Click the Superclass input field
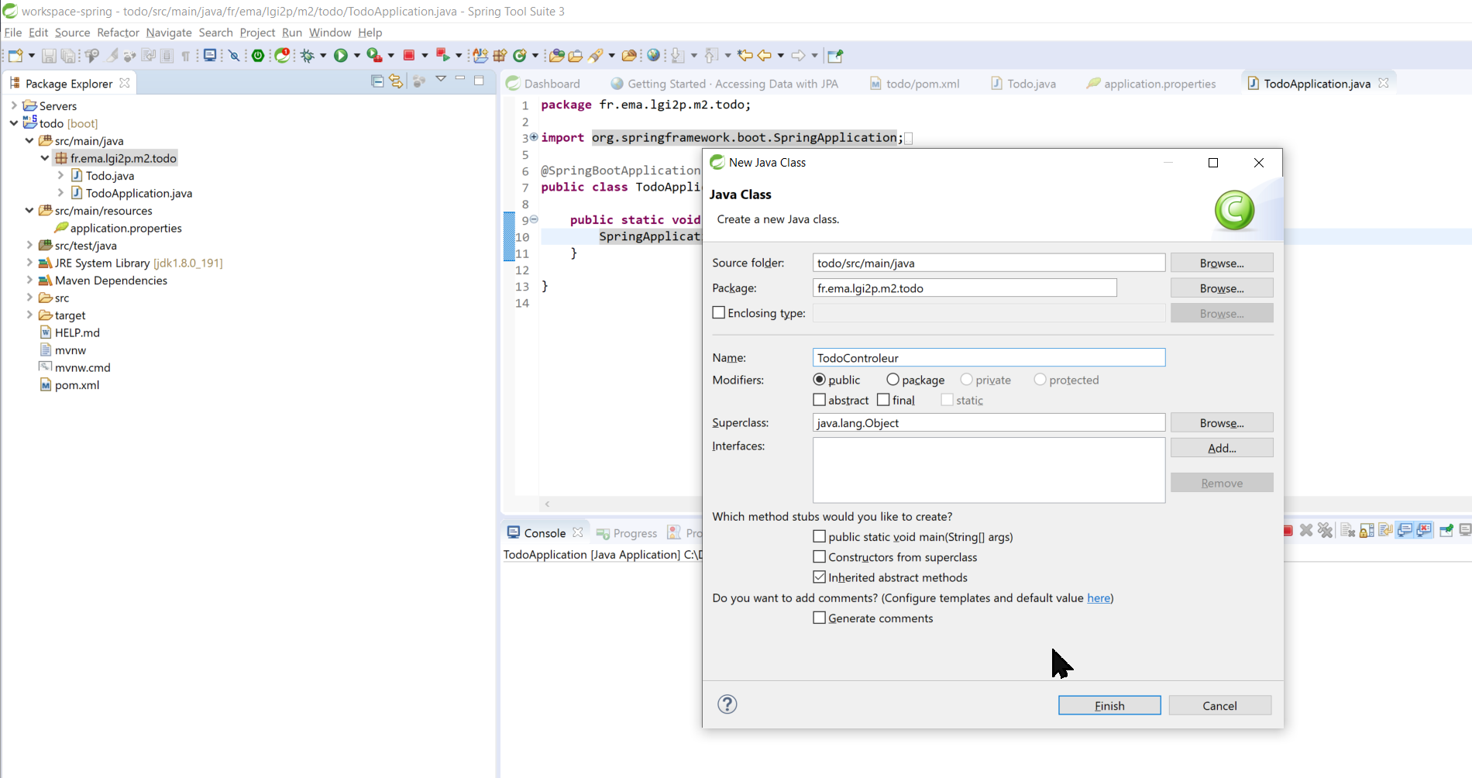 click(x=989, y=422)
